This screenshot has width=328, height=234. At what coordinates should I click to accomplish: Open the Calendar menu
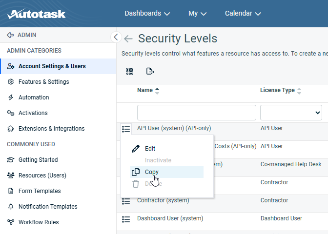[x=243, y=13]
